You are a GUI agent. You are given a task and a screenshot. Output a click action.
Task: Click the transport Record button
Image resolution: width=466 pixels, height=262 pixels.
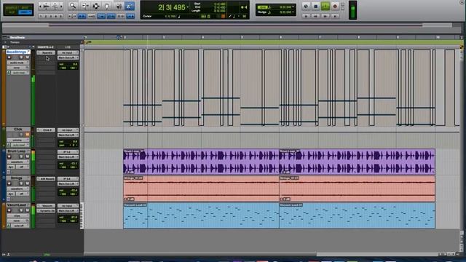pyautogui.click(x=335, y=7)
